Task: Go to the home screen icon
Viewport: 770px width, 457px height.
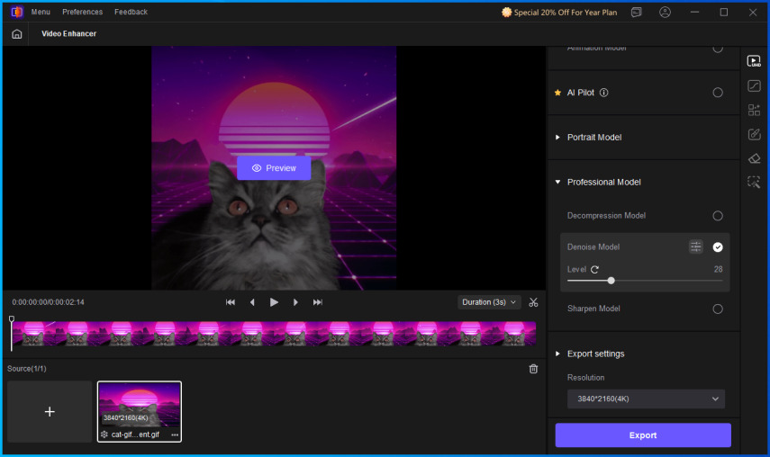Action: (x=17, y=34)
